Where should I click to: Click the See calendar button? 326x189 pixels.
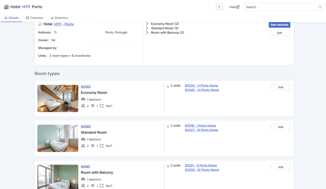279,25
